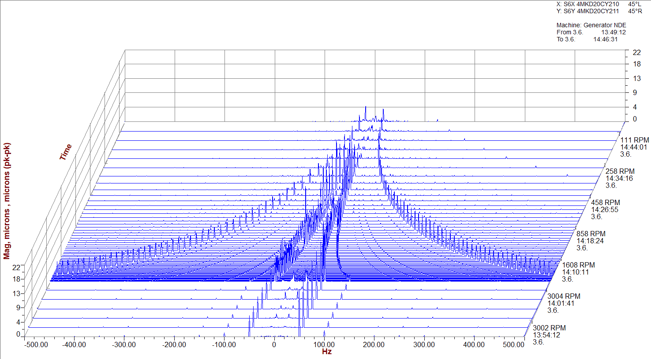Viewport: 651px width, 359px height.
Task: Click the -400.00 frequency tick label
Action: (x=74, y=344)
